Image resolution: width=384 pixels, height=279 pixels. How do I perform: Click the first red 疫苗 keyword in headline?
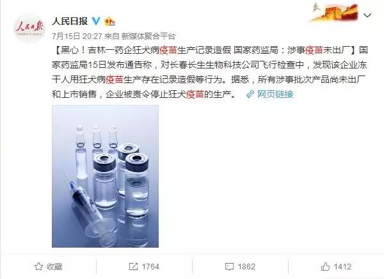pos(168,50)
